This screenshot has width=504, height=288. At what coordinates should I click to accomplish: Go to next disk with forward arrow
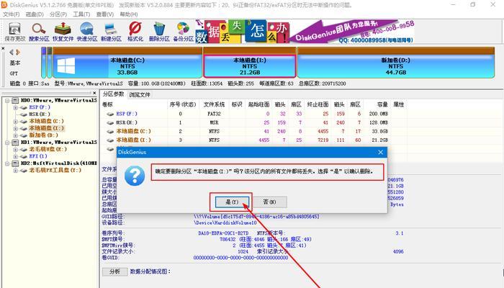click(18, 52)
